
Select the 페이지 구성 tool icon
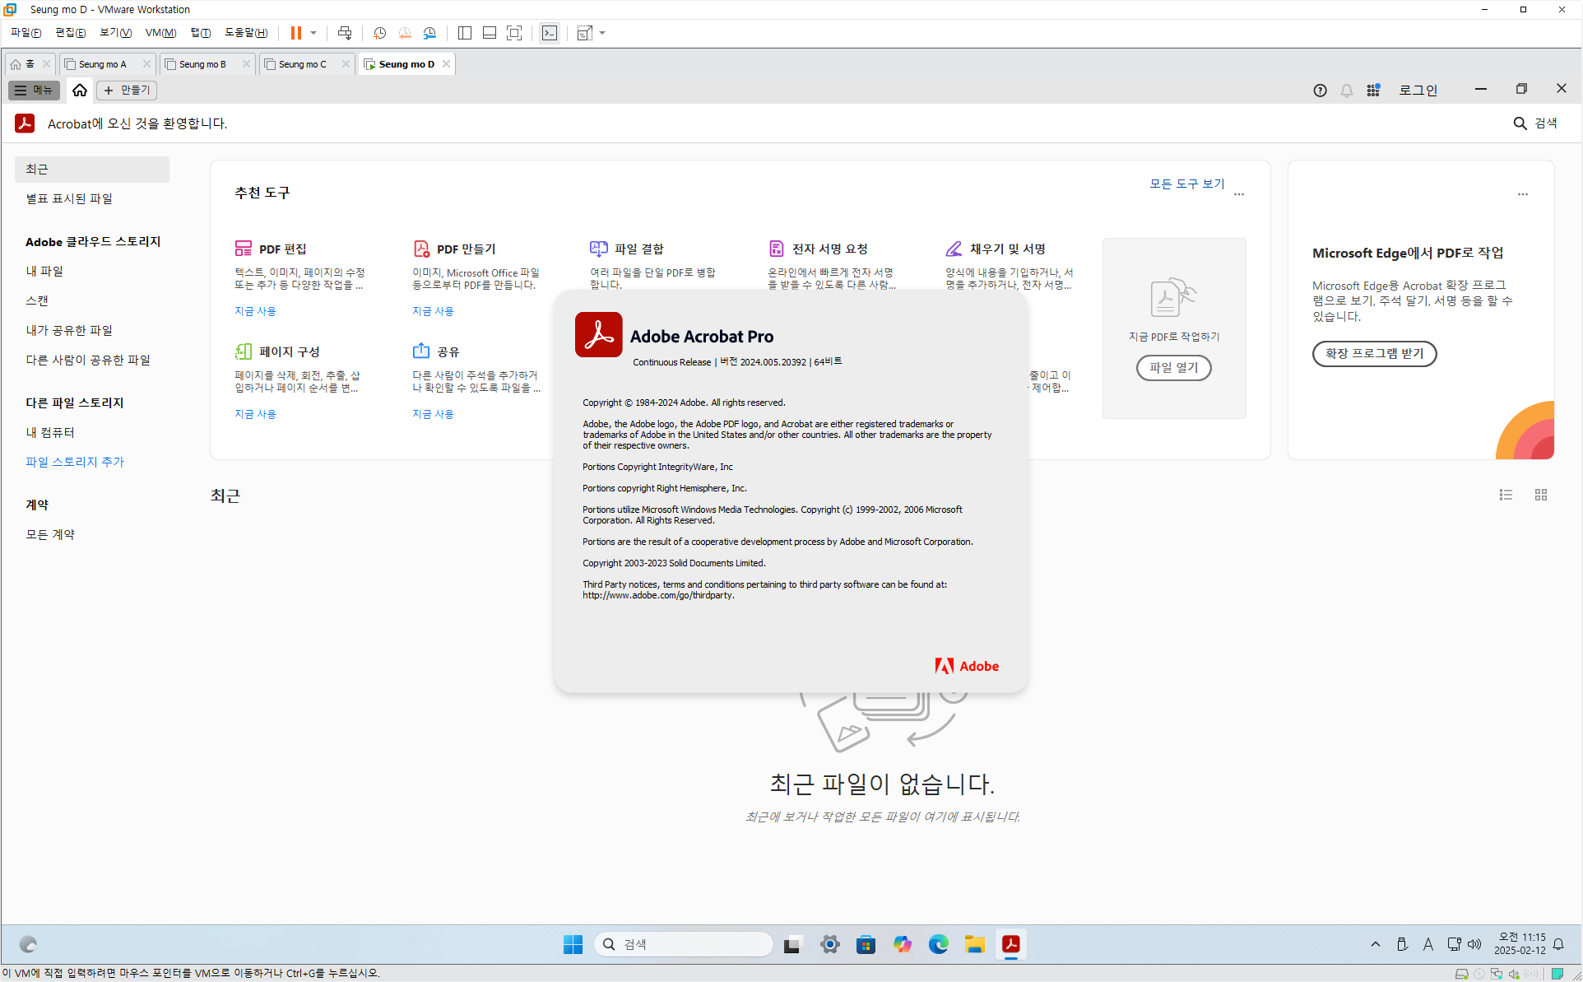[243, 351]
